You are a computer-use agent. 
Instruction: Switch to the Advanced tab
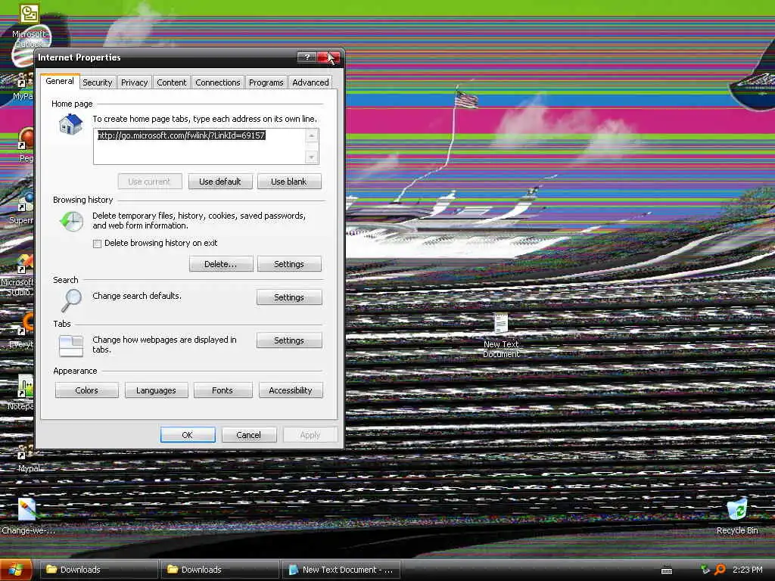pyautogui.click(x=310, y=82)
